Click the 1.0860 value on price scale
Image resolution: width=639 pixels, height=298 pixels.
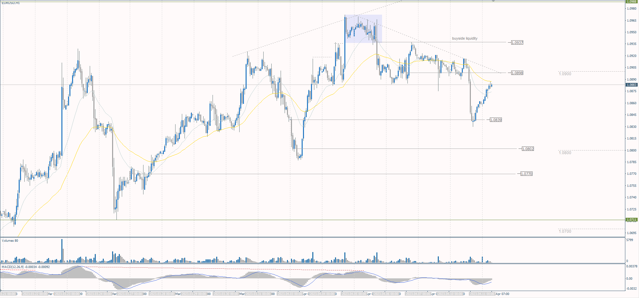tap(631, 103)
